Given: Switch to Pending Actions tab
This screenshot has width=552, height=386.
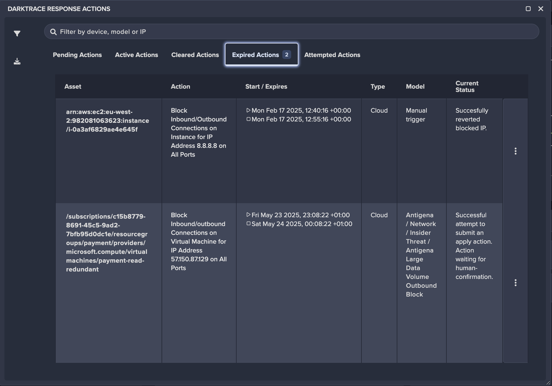Looking at the screenshot, I should tap(77, 55).
